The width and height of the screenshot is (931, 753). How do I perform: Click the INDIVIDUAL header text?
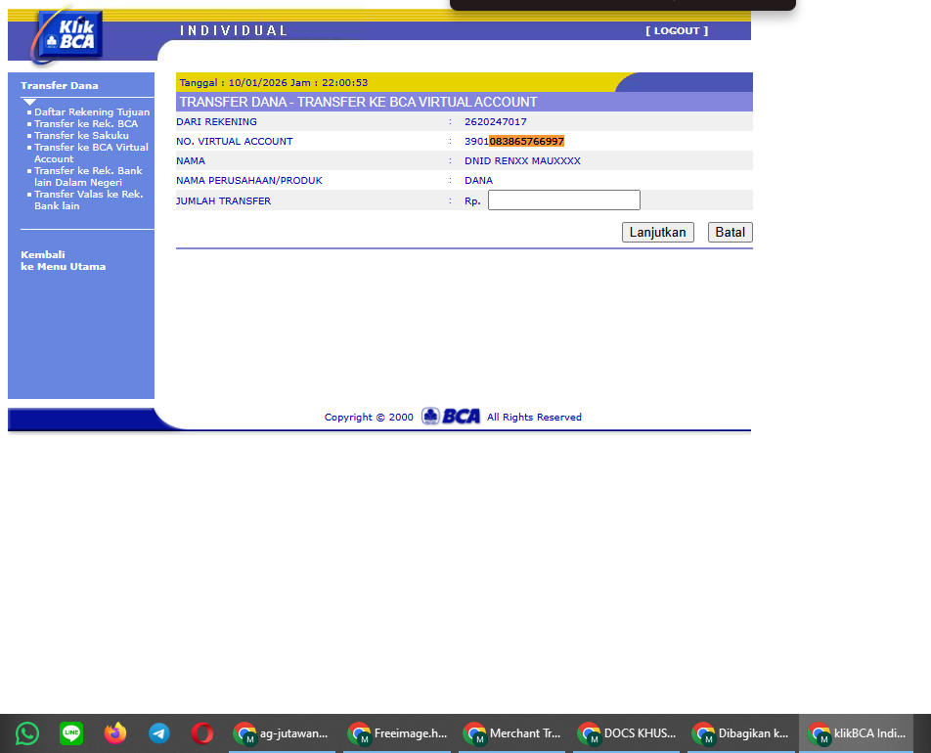pos(234,30)
